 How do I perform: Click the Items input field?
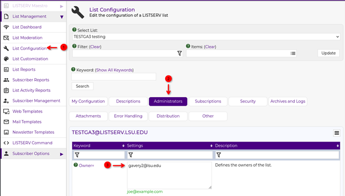point(242,53)
